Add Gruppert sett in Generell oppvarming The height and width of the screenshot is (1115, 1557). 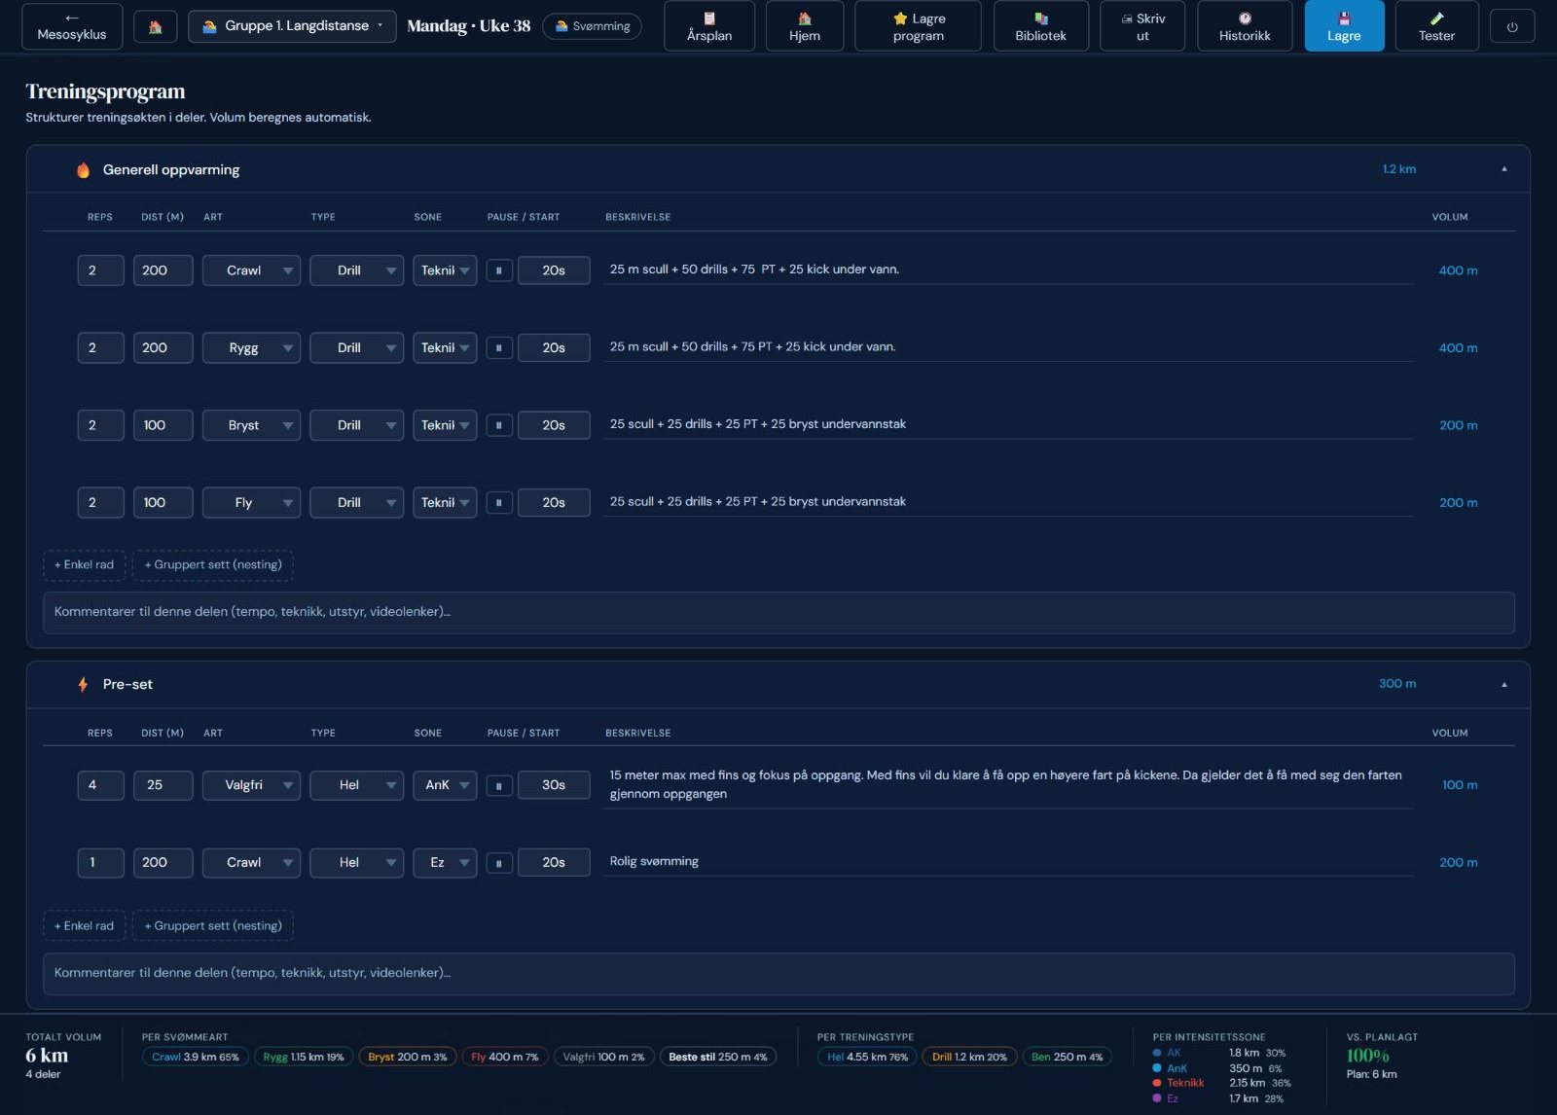[213, 564]
